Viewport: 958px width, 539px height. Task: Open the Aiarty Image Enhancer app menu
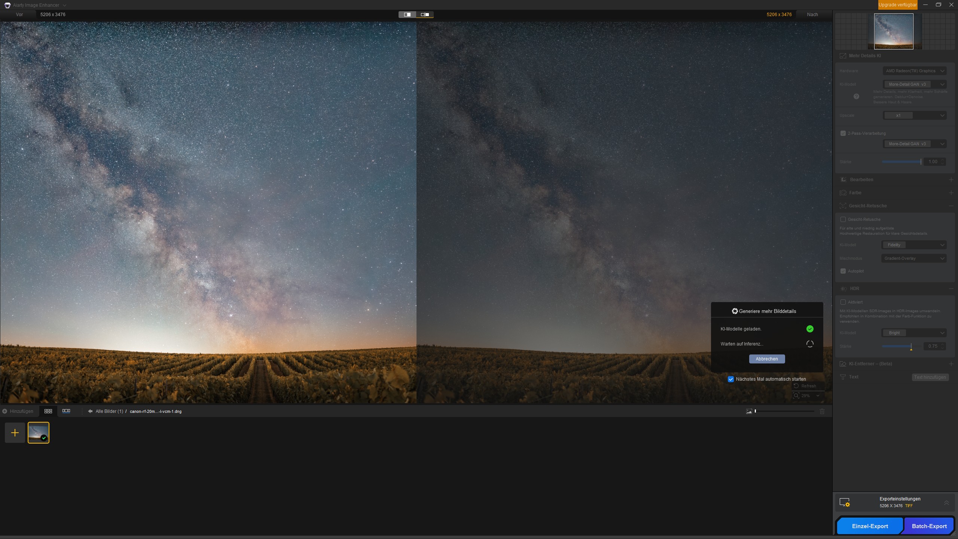(35, 5)
